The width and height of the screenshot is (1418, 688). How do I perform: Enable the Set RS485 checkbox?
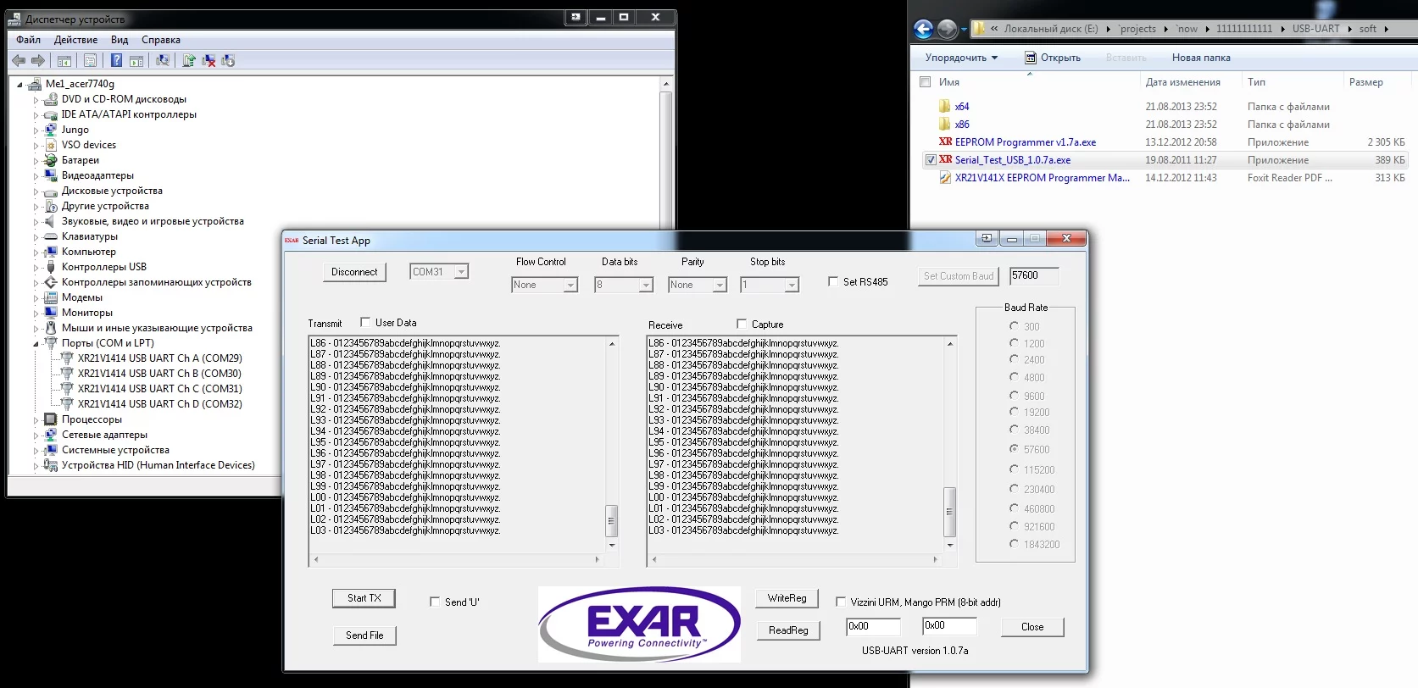click(833, 281)
